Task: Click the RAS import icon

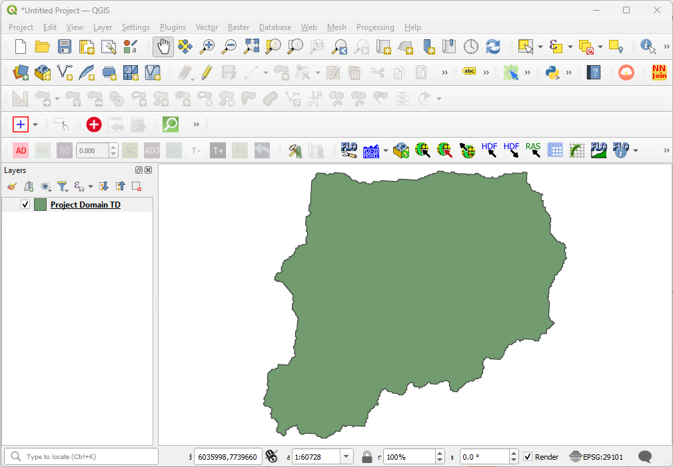Action: pos(533,150)
